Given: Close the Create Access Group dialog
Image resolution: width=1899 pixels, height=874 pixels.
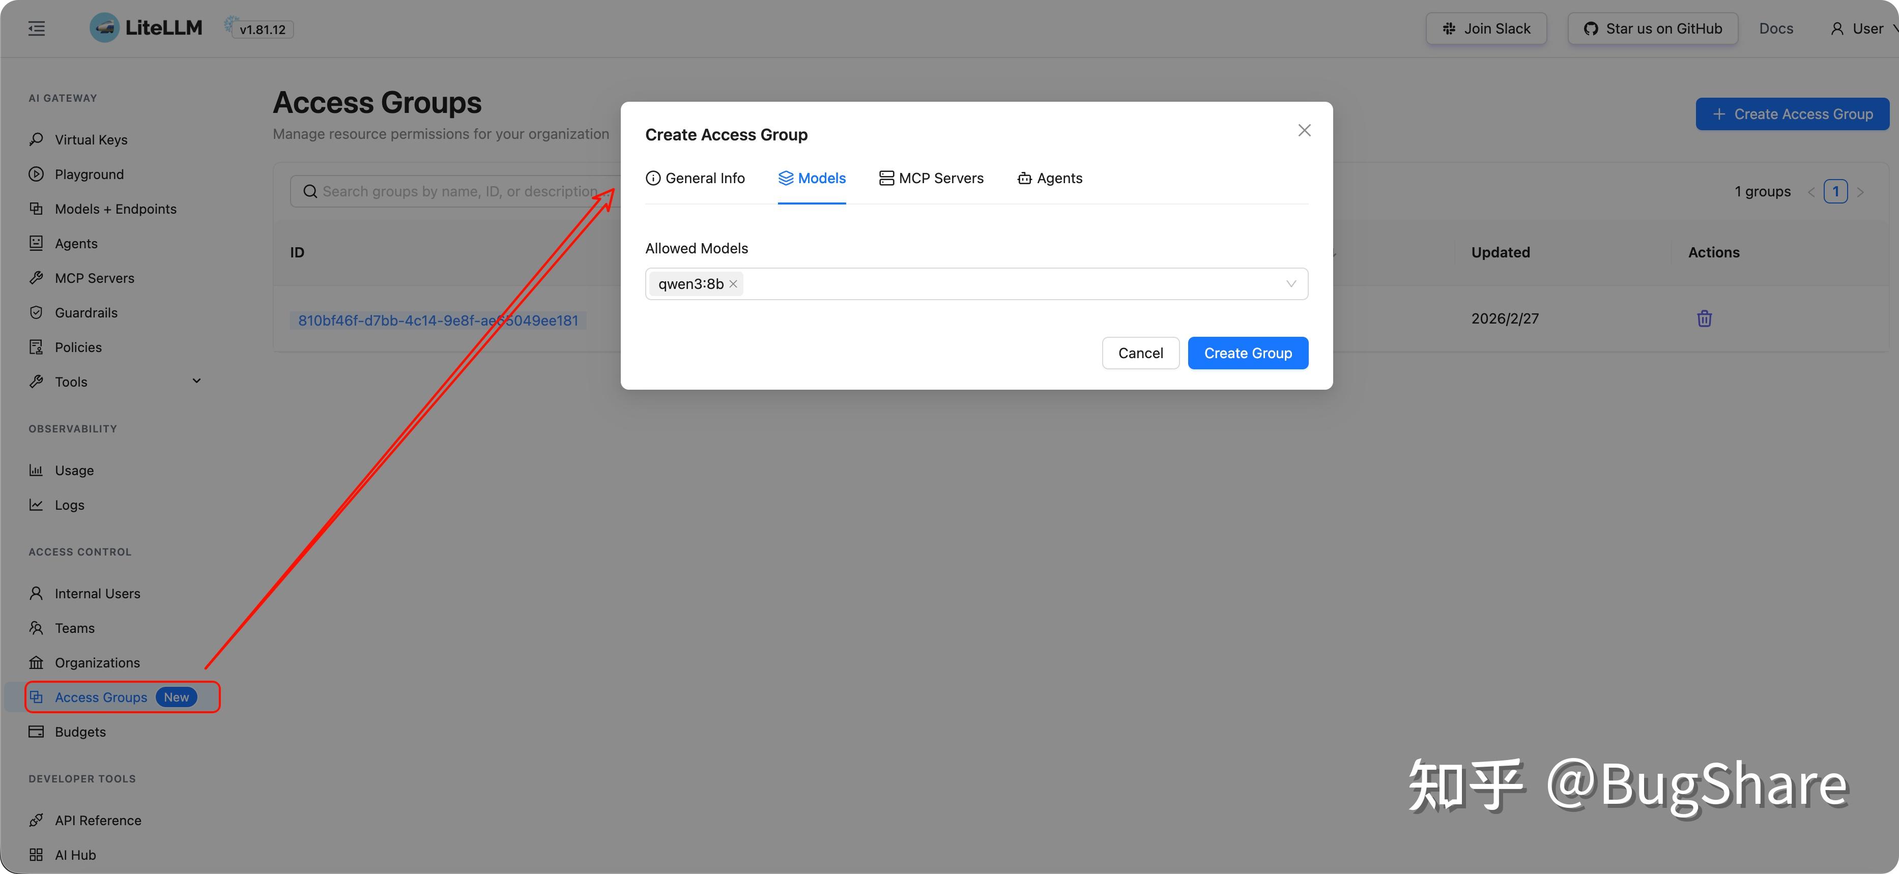Looking at the screenshot, I should click(x=1304, y=130).
